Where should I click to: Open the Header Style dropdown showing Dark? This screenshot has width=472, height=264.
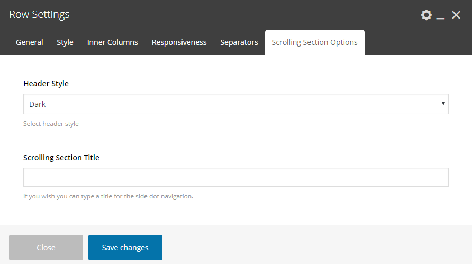point(236,104)
